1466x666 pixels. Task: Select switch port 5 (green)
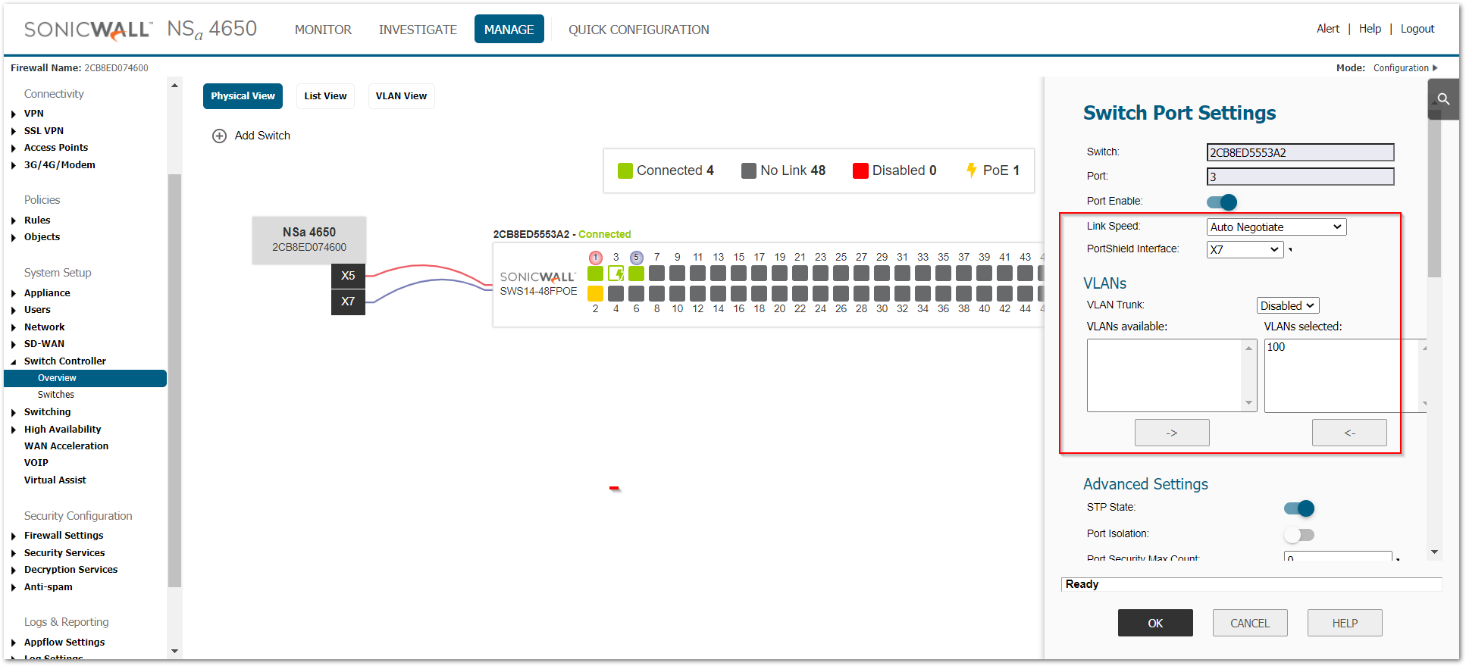(637, 273)
